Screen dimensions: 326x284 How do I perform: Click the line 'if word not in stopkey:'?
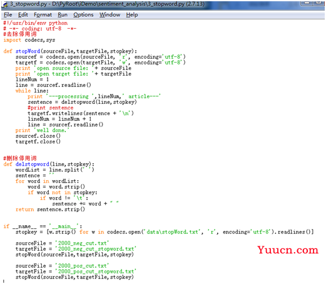[63, 192]
